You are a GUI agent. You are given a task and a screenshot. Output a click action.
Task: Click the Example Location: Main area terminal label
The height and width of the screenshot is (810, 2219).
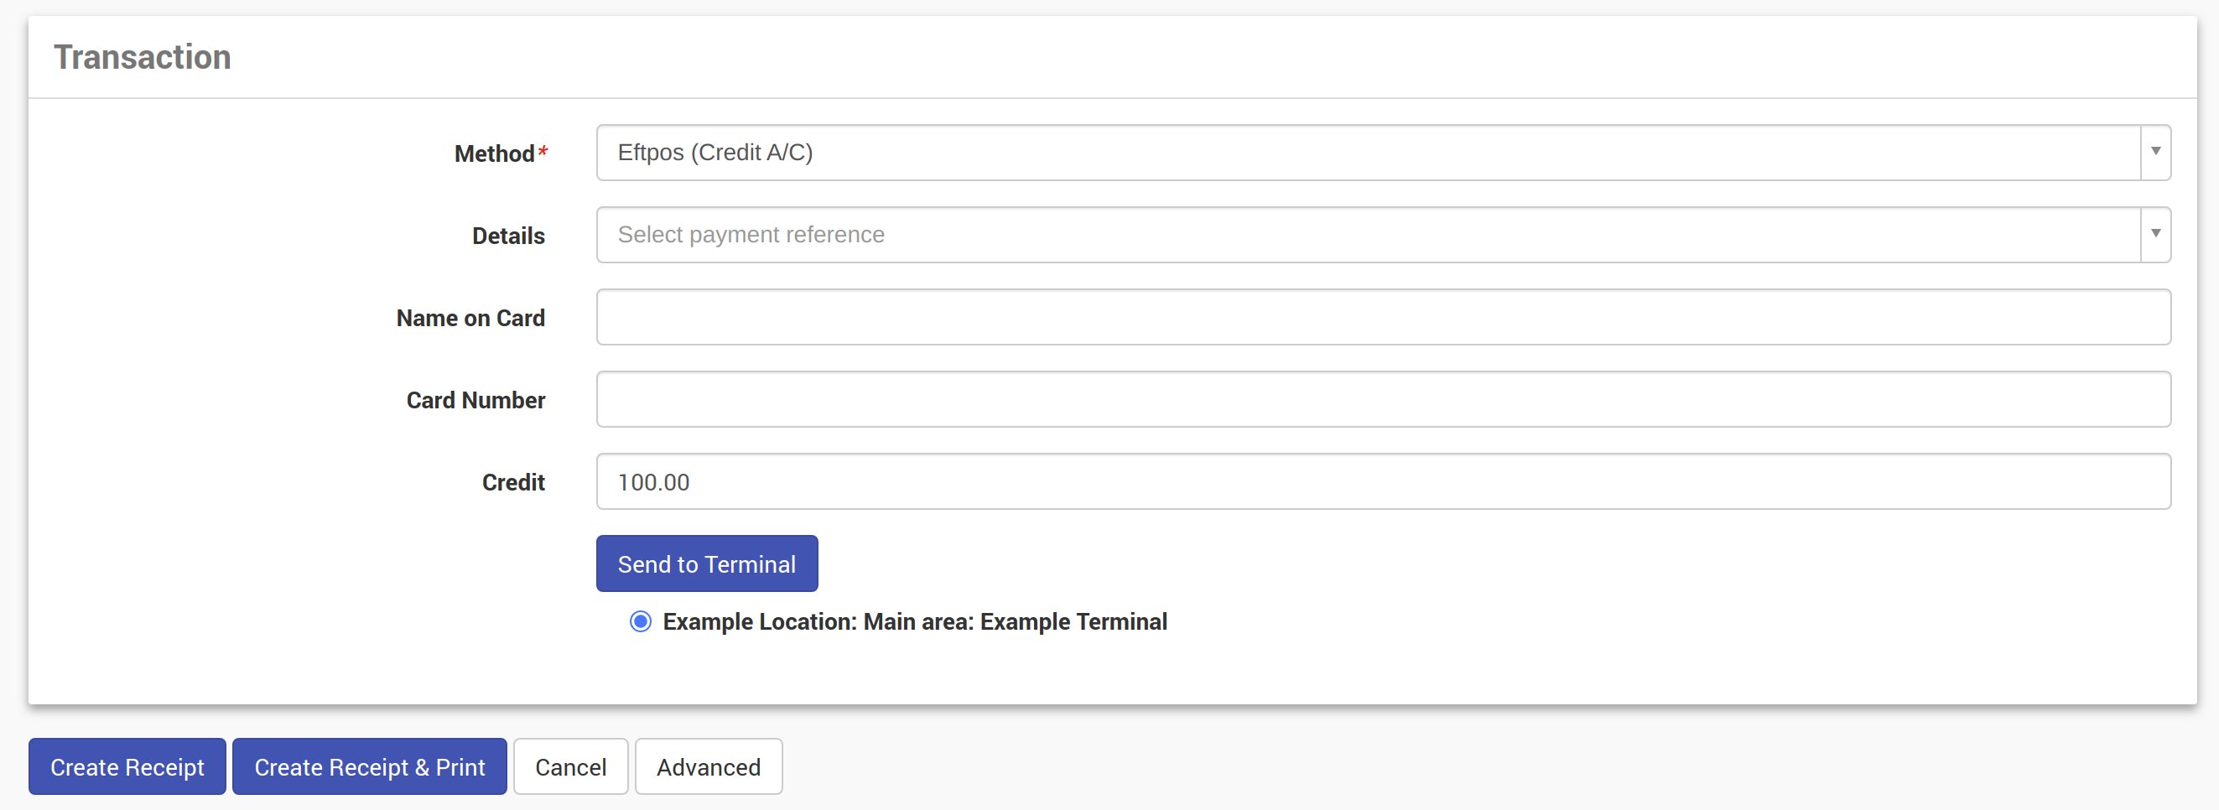[x=915, y=621]
